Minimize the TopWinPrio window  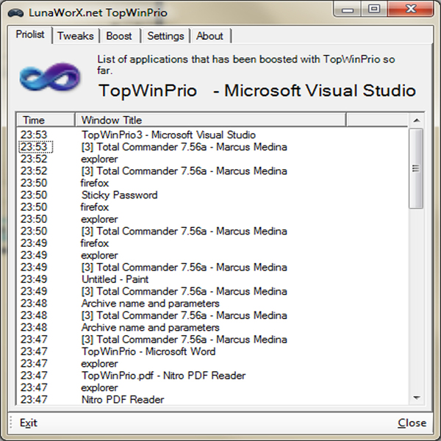point(348,10)
